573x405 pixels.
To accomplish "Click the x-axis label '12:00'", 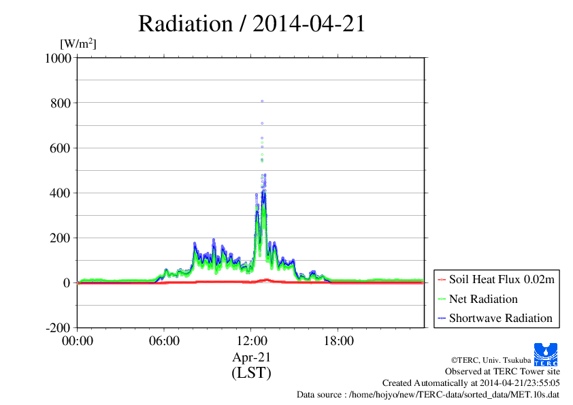I will [x=251, y=340].
